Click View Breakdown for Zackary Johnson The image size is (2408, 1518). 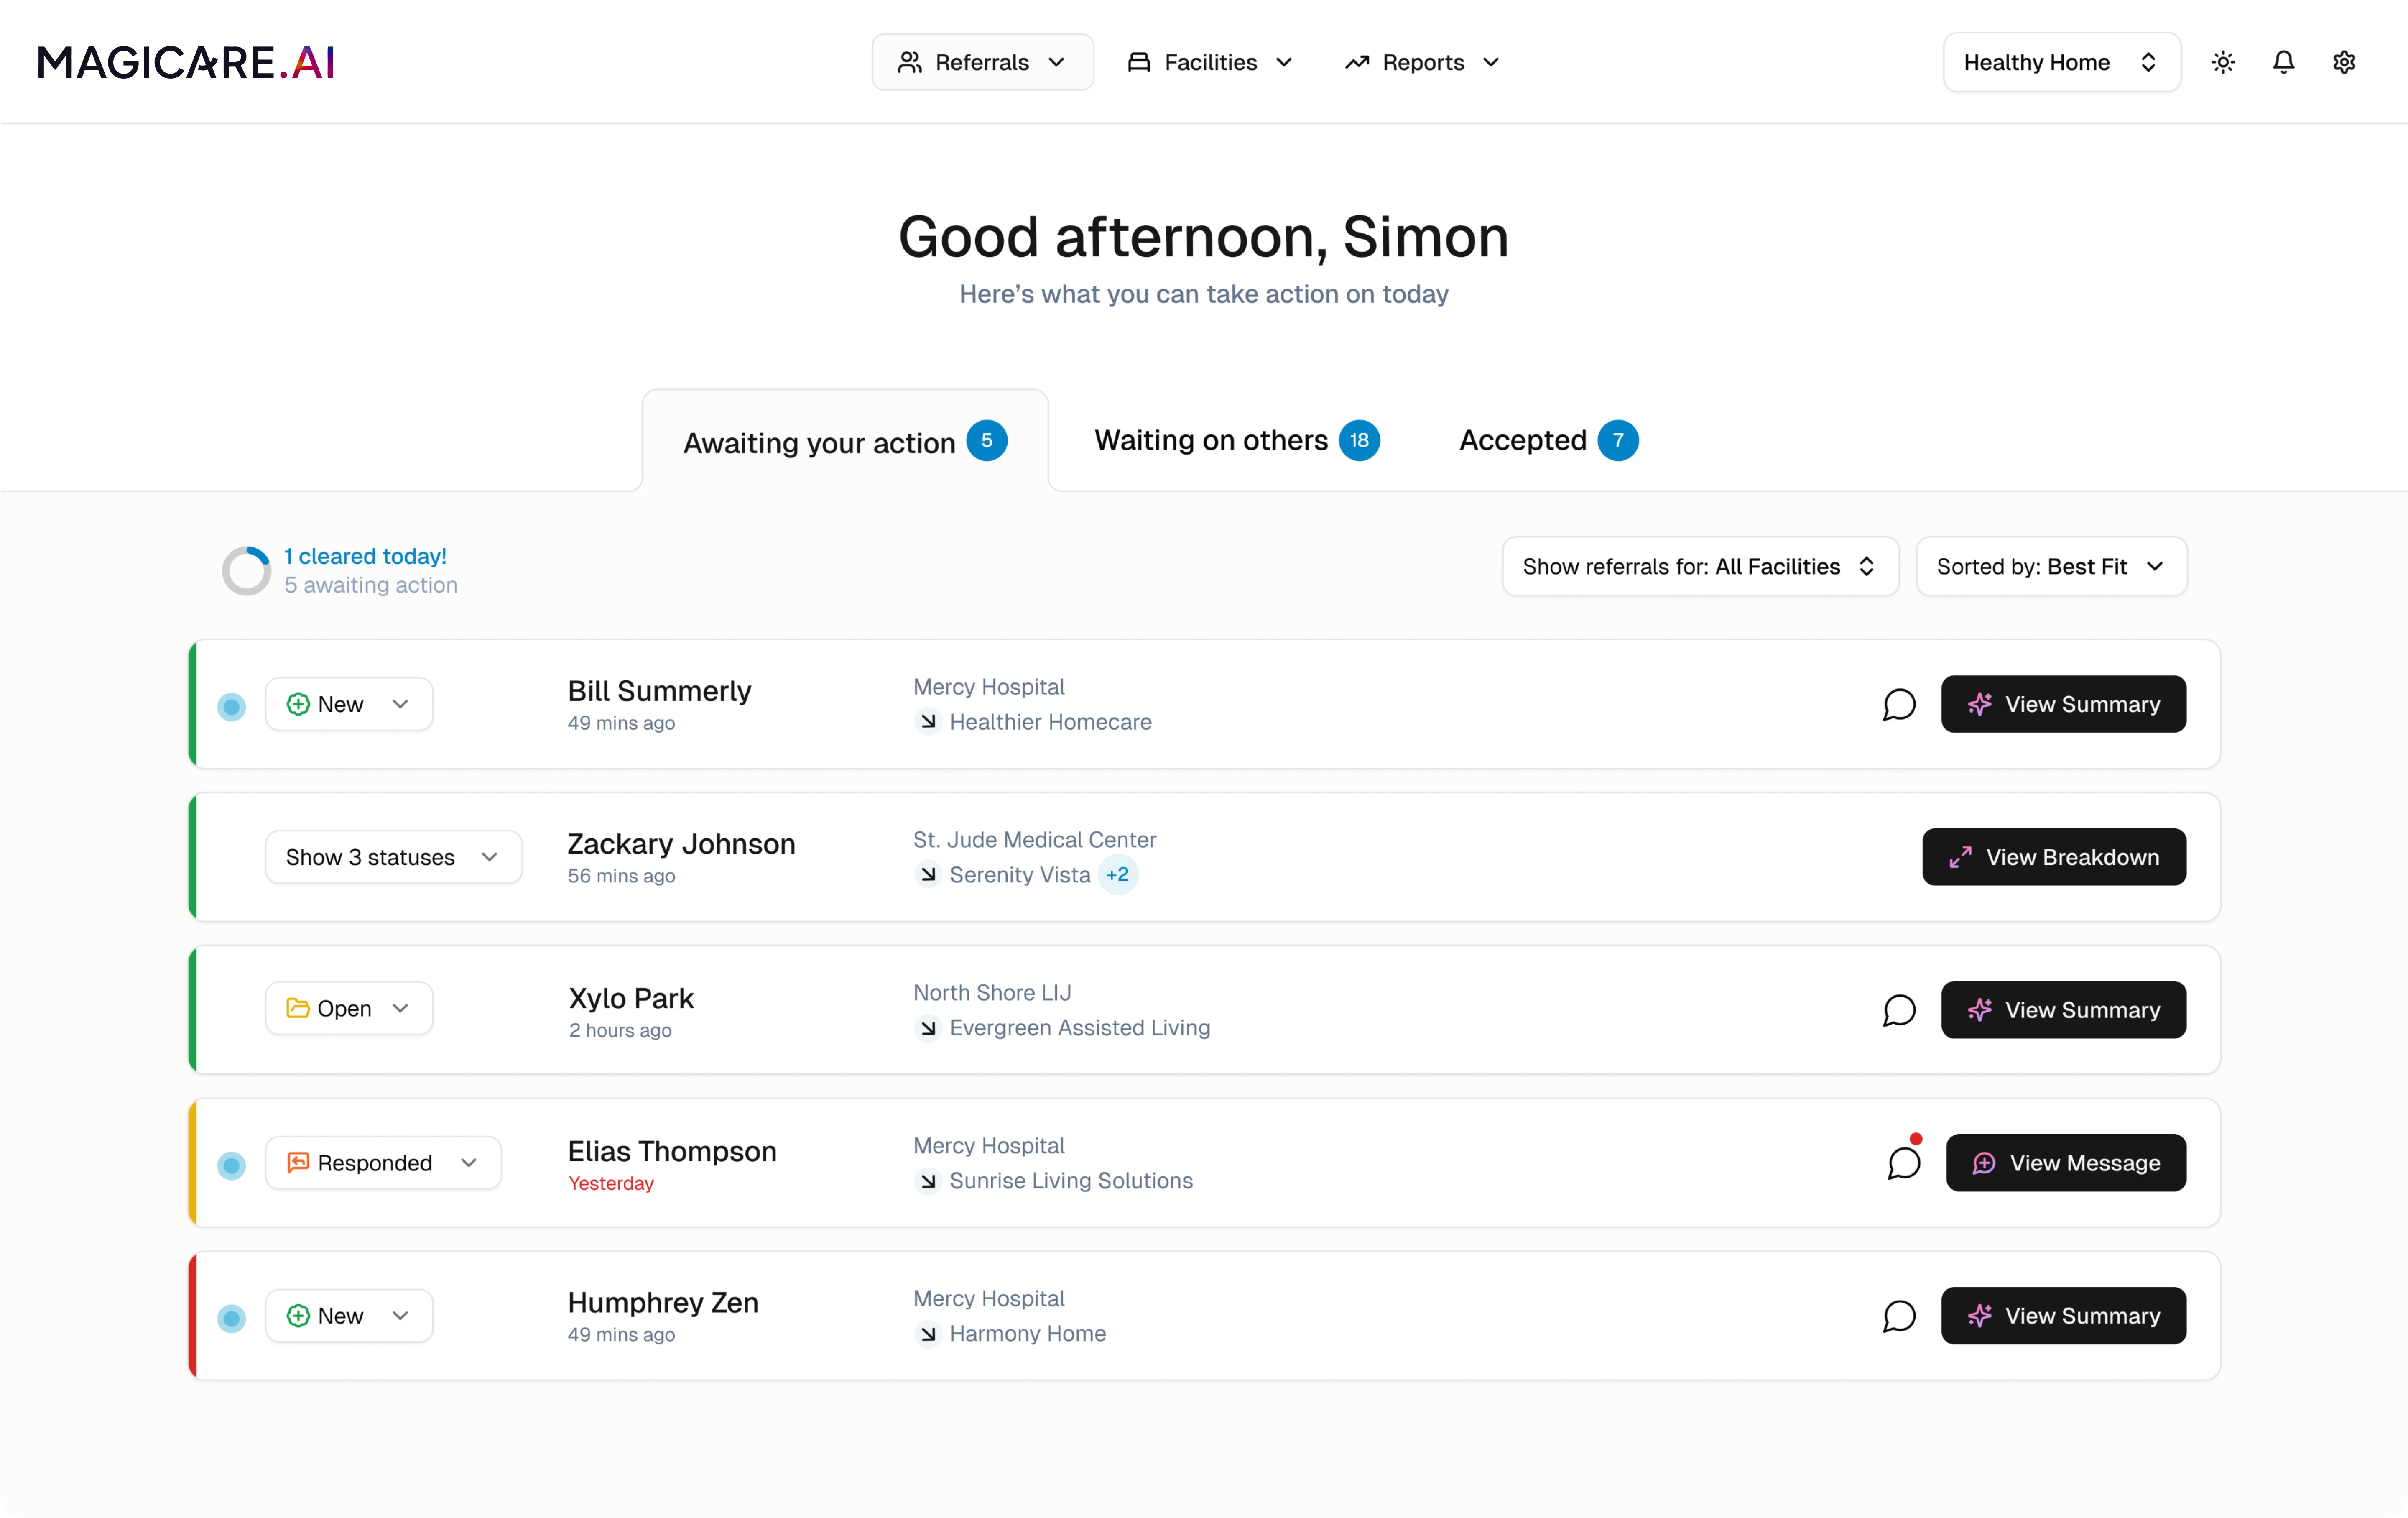[x=2053, y=856]
